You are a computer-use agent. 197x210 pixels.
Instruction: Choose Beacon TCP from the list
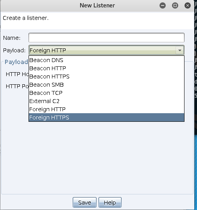(106, 93)
